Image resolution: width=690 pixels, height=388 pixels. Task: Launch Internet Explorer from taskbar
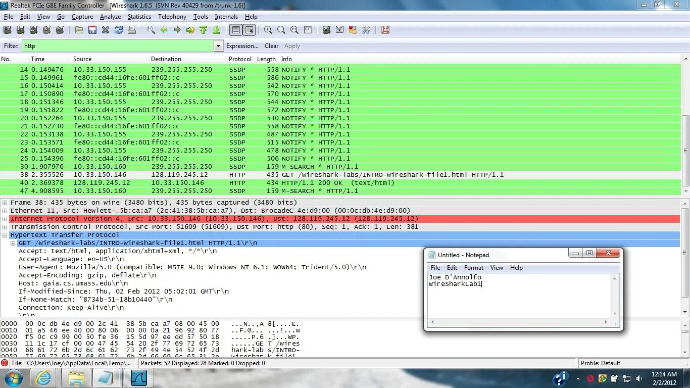[44, 378]
